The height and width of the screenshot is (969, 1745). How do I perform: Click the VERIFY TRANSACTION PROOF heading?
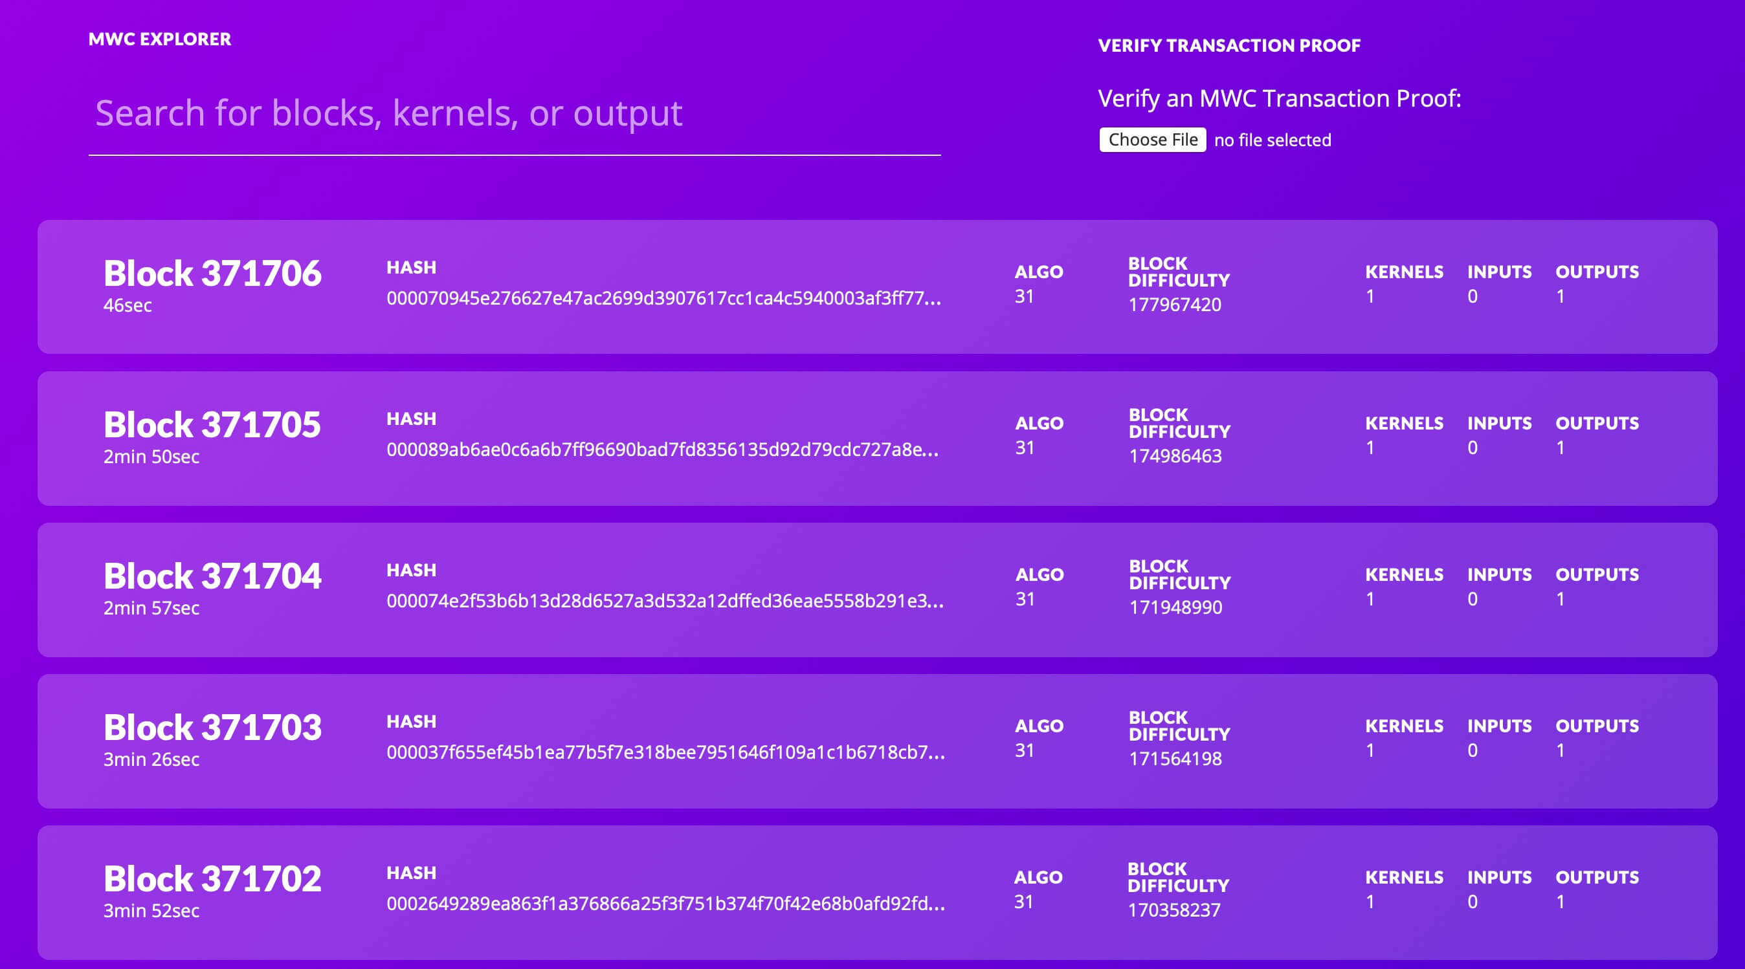pyautogui.click(x=1229, y=45)
